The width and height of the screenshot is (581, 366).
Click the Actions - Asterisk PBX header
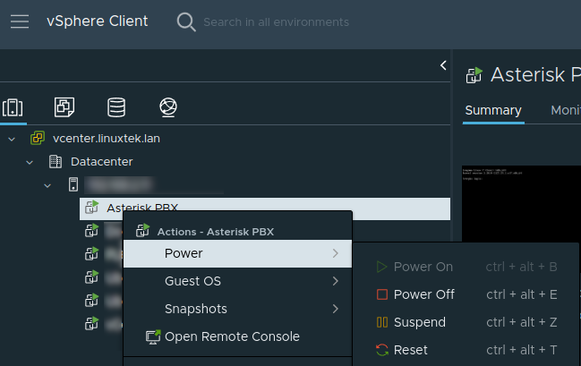click(216, 232)
